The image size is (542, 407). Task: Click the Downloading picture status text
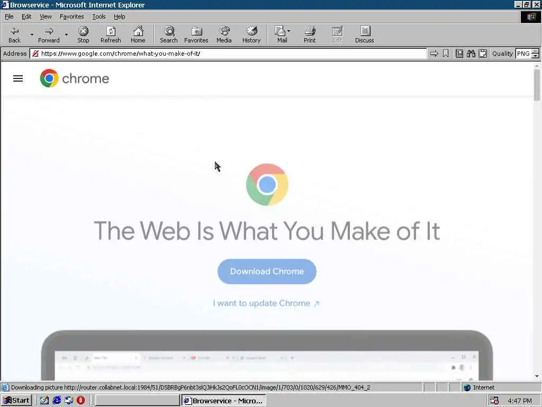[x=191, y=387]
